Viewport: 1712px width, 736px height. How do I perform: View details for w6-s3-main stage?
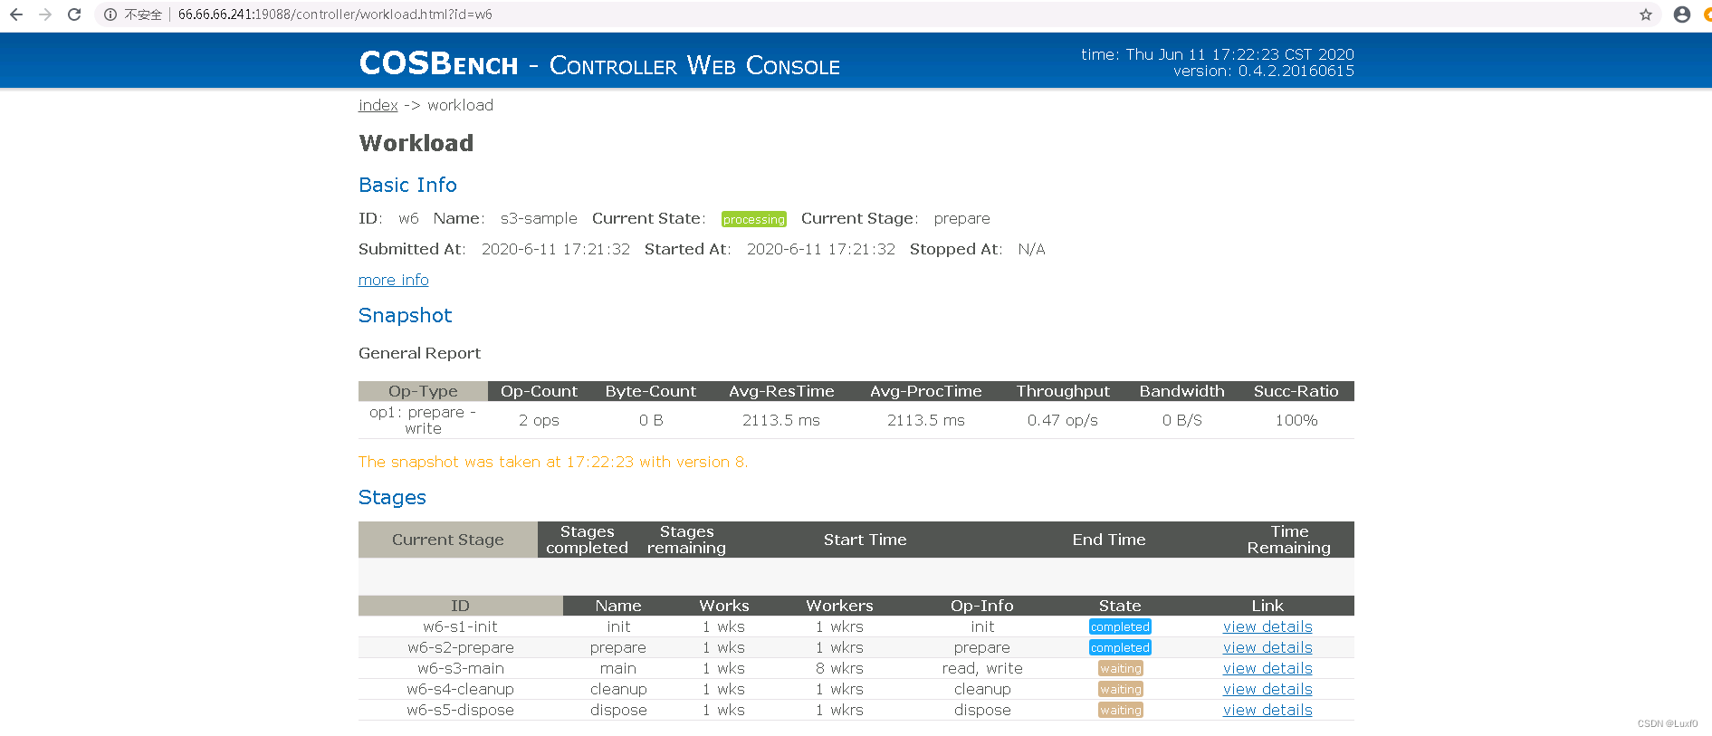(1267, 668)
